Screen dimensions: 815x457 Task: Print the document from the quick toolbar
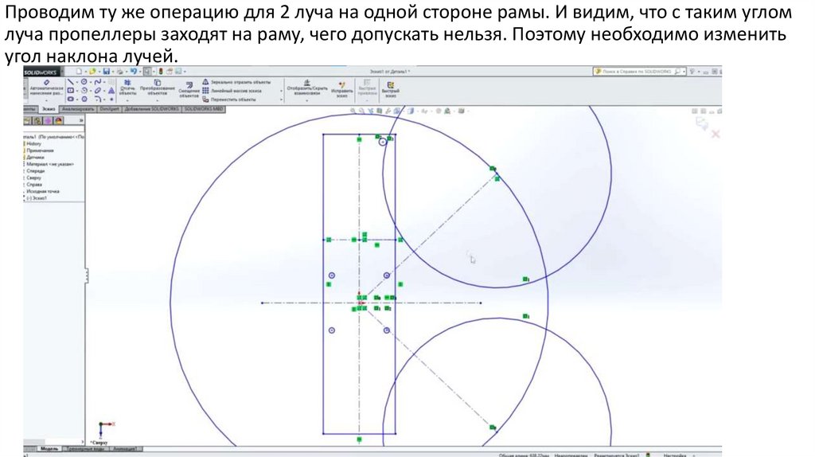119,71
